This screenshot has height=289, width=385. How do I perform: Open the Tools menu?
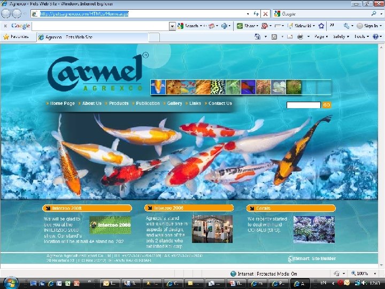pyautogui.click(x=361, y=36)
